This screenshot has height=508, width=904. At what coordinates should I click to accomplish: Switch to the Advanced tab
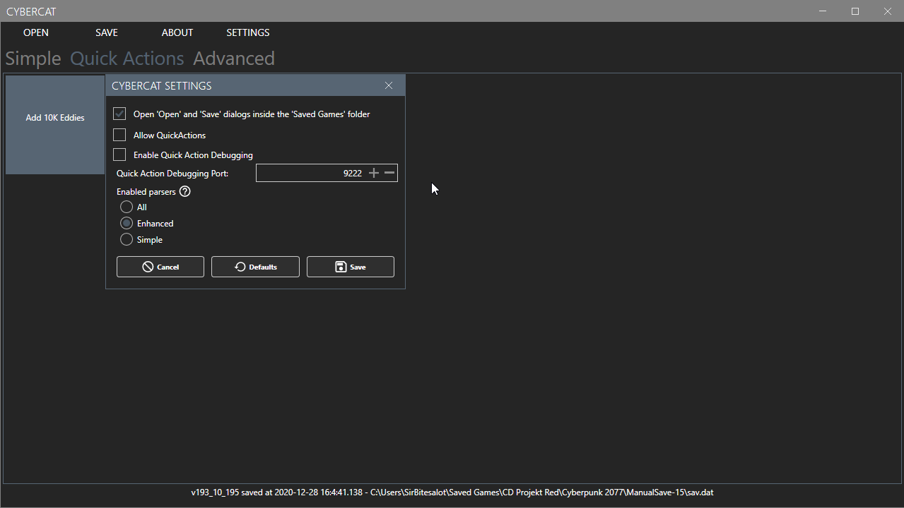pos(234,59)
